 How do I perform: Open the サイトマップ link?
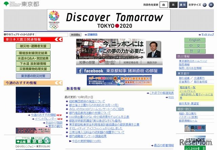pos(208,35)
